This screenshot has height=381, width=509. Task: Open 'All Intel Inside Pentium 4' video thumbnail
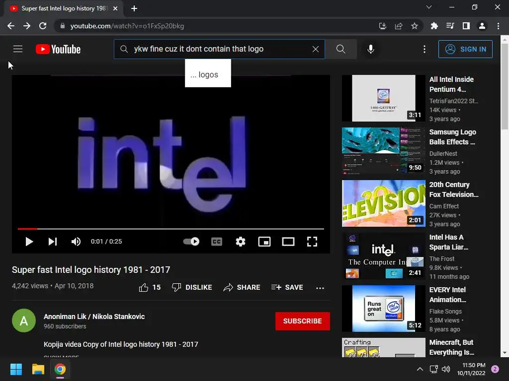click(x=383, y=98)
